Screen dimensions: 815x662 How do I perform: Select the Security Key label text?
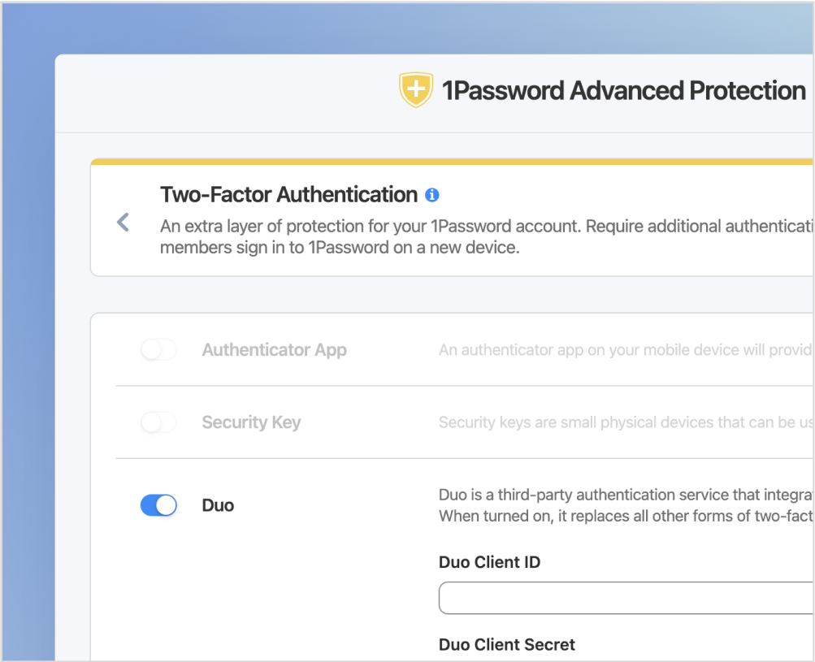click(251, 422)
